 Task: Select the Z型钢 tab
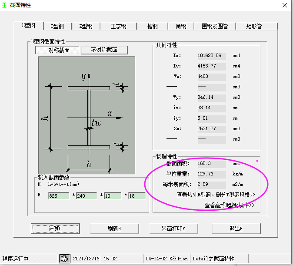pyautogui.click(x=86, y=26)
